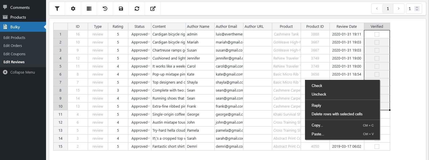The image size is (429, 160).
Task: Select Delete rows with selected cells
Action: tap(337, 114)
